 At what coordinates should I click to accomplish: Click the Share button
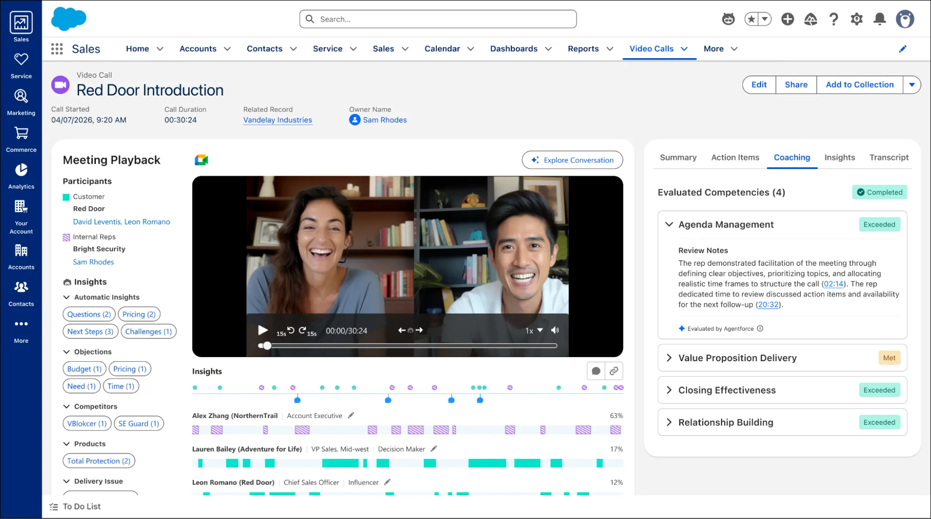click(796, 85)
